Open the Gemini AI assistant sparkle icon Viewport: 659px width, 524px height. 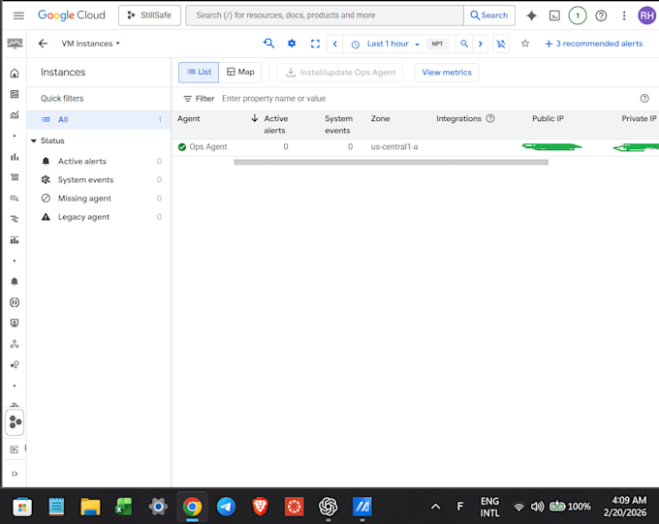pyautogui.click(x=531, y=15)
